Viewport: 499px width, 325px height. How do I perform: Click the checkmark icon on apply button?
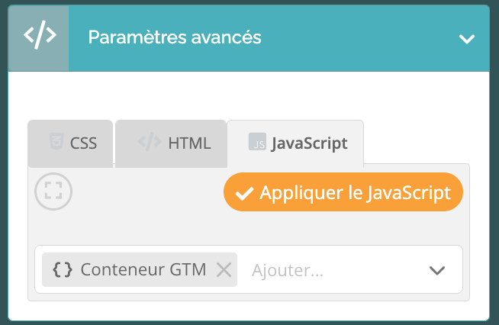[244, 194]
